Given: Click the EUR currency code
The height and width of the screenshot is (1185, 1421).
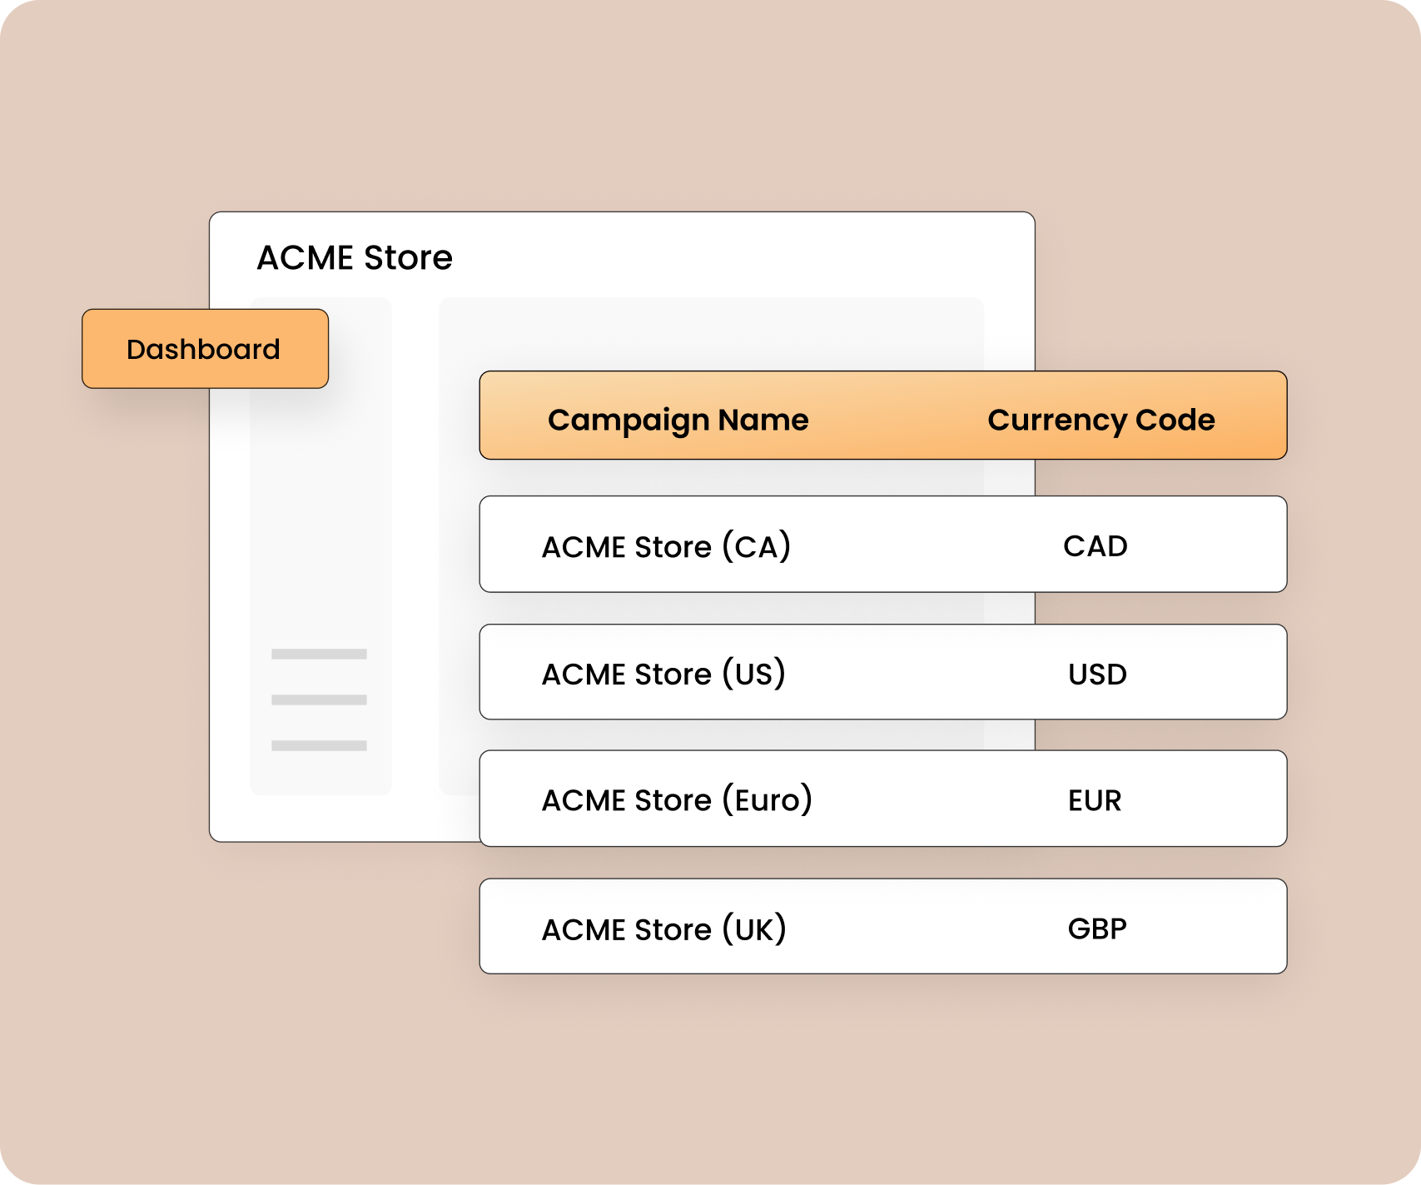Looking at the screenshot, I should coord(1095,800).
